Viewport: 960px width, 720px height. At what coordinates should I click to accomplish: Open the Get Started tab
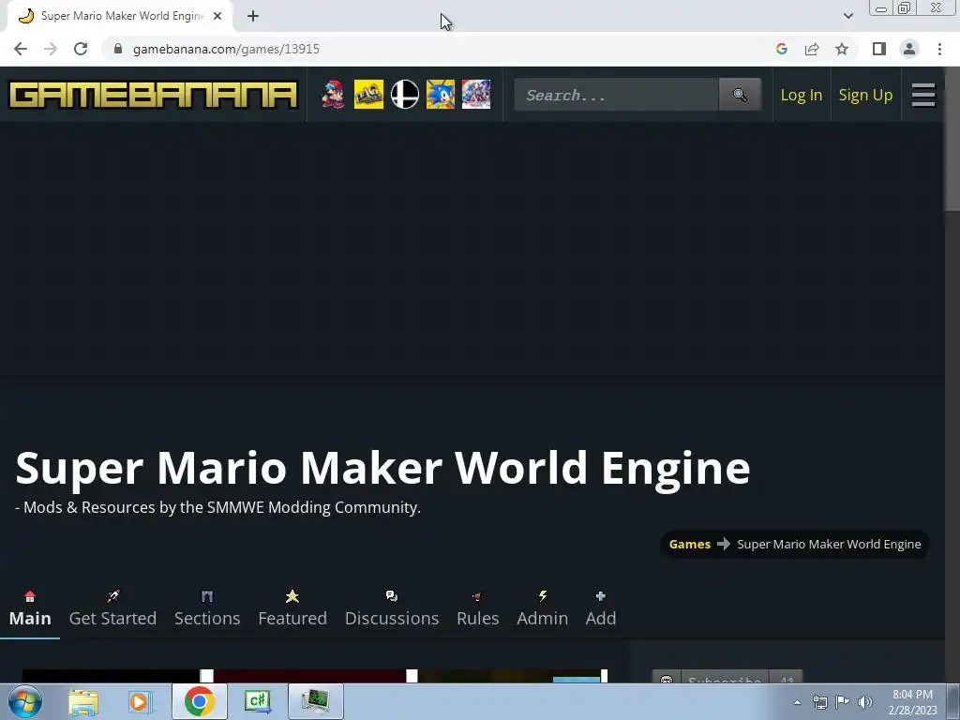[x=112, y=609]
